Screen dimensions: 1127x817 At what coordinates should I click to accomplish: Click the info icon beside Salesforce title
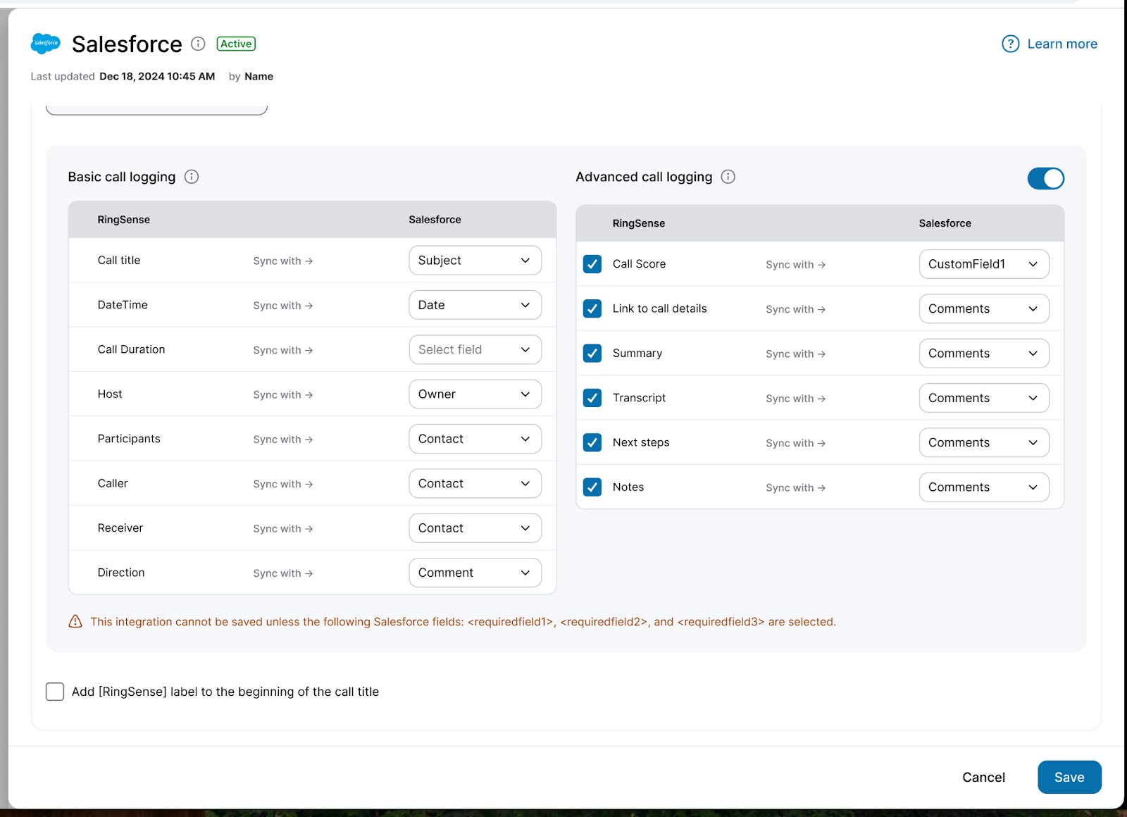198,44
